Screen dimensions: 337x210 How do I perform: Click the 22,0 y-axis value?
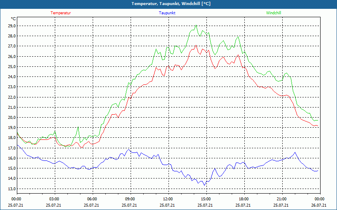pos(12,97)
